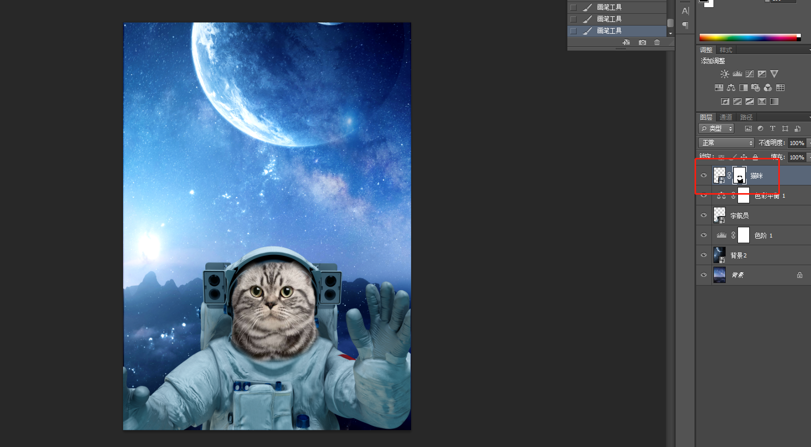This screenshot has height=447, width=811.
Task: Add a Photo Filter adjustment (camera icon)
Action: pos(756,88)
